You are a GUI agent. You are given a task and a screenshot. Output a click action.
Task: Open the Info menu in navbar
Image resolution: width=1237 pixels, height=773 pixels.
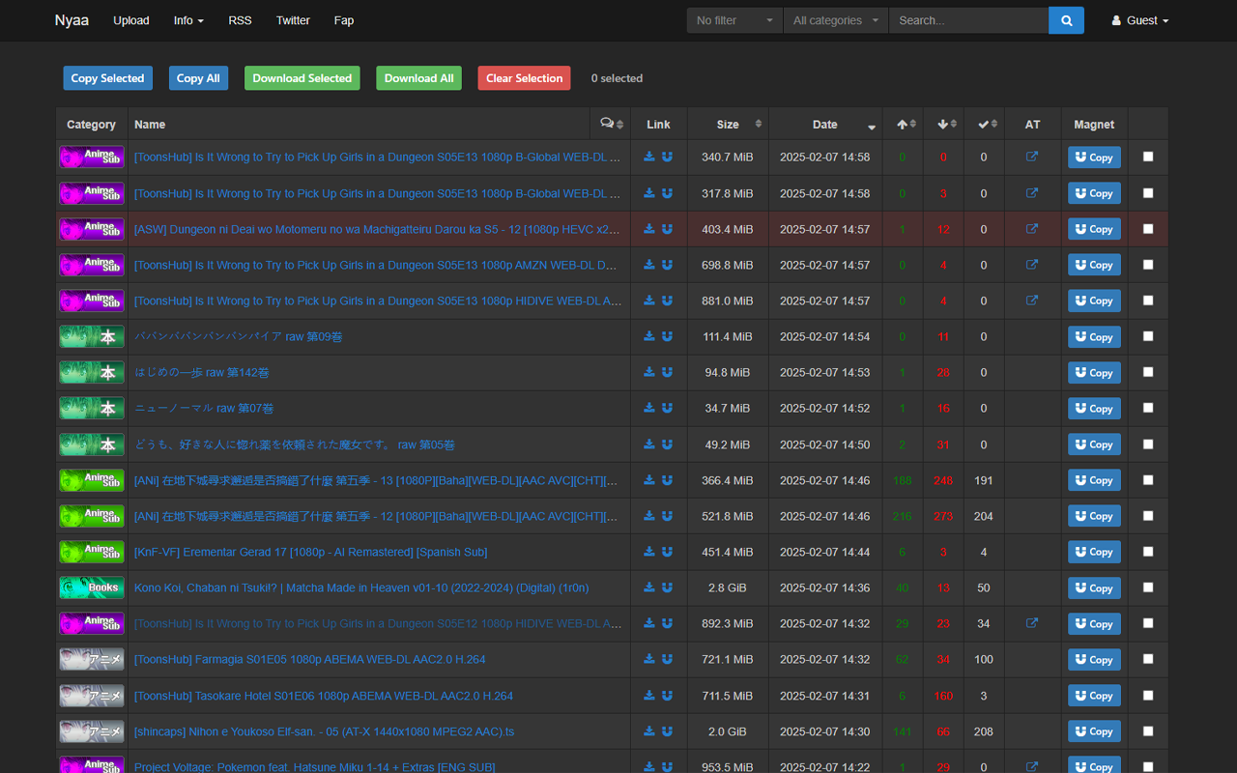[x=188, y=20]
